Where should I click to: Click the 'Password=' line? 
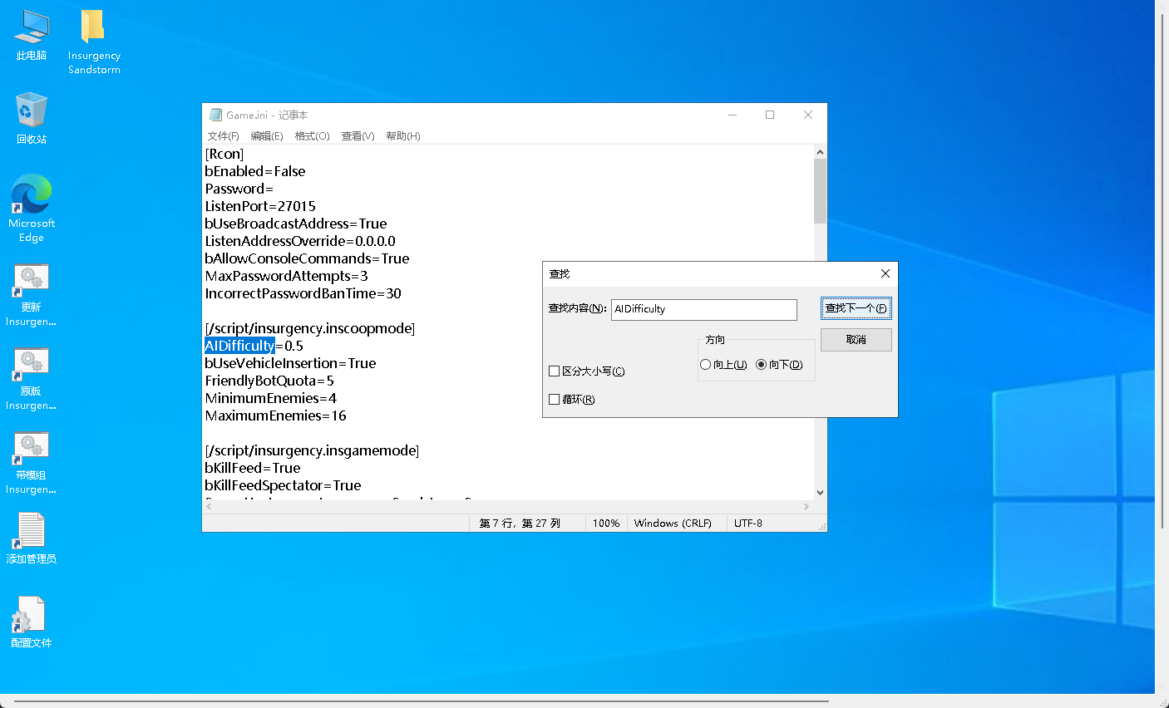point(239,189)
